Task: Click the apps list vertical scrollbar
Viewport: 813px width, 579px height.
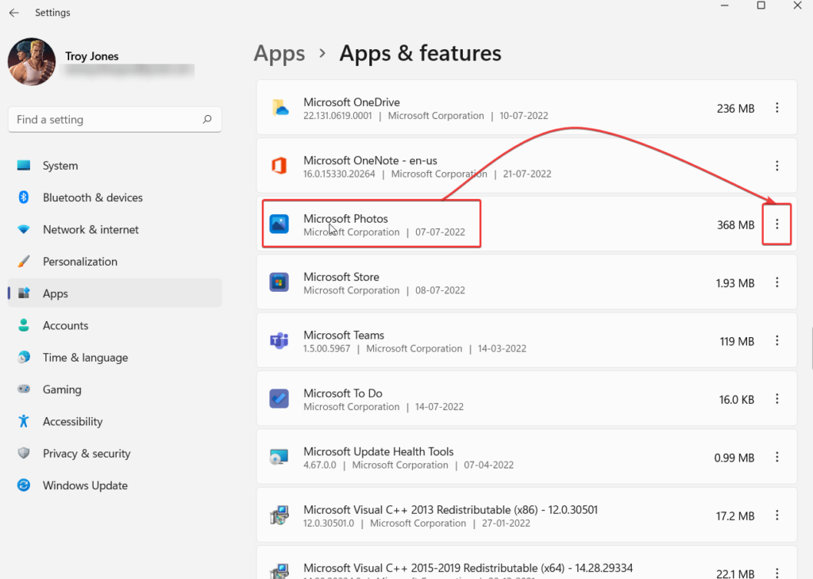Action: 811,348
